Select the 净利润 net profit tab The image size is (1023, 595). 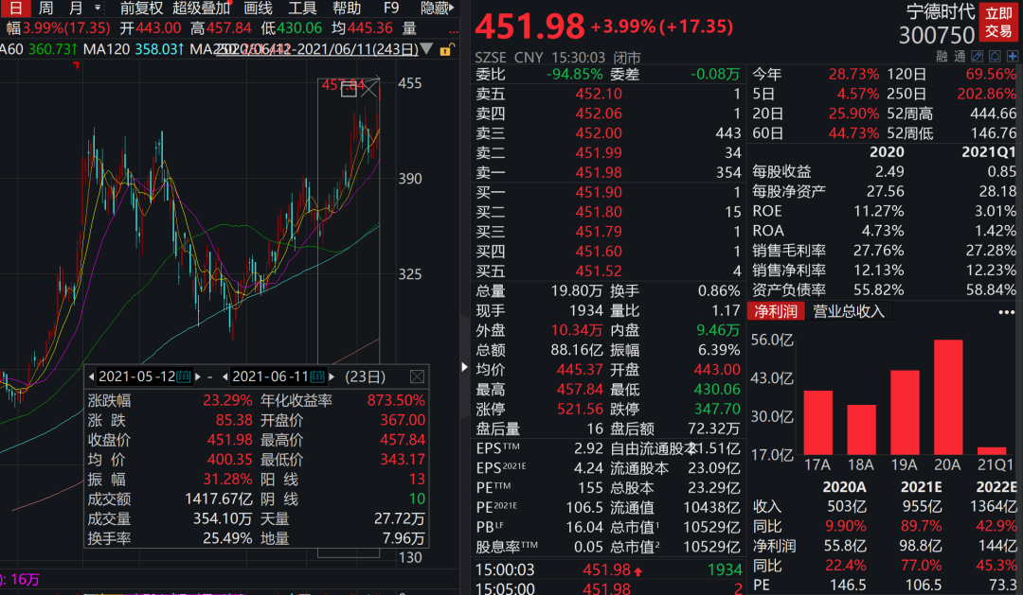pos(775,311)
